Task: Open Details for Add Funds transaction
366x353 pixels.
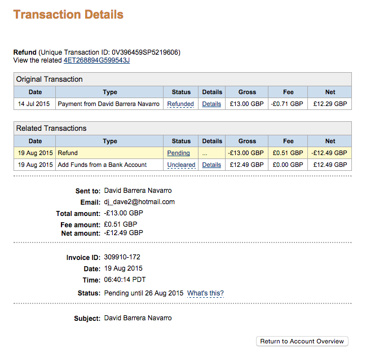Action: click(211, 165)
